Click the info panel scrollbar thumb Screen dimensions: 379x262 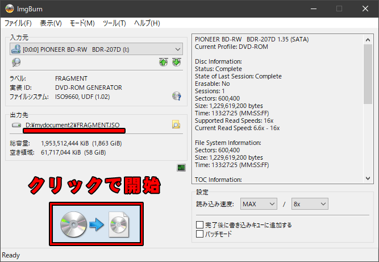368,74
